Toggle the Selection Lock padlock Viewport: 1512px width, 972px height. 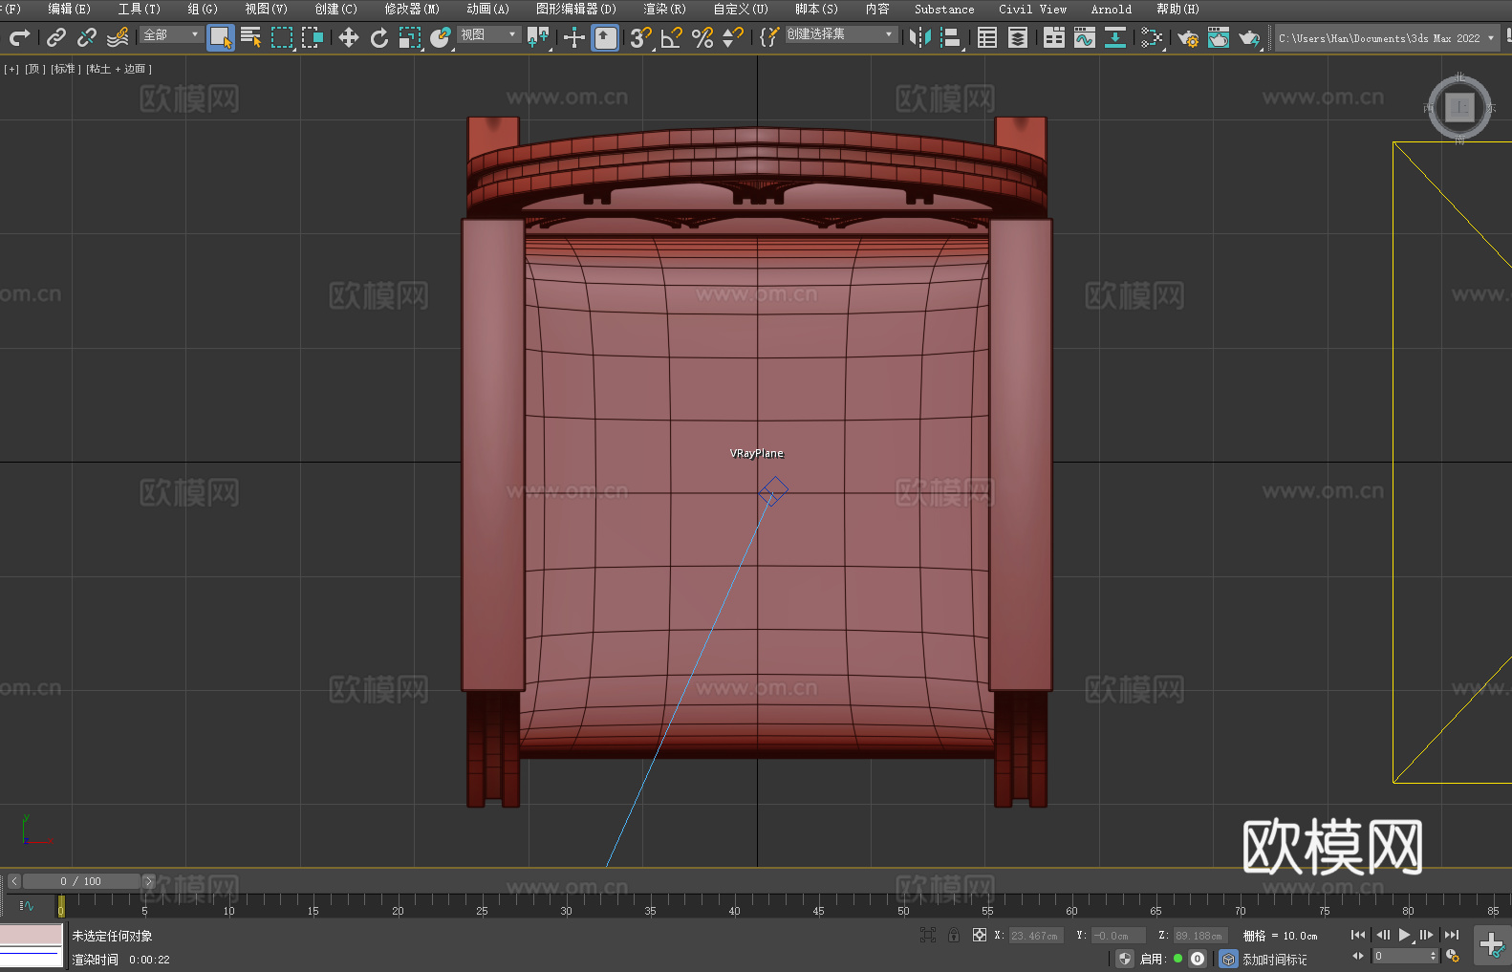(954, 935)
